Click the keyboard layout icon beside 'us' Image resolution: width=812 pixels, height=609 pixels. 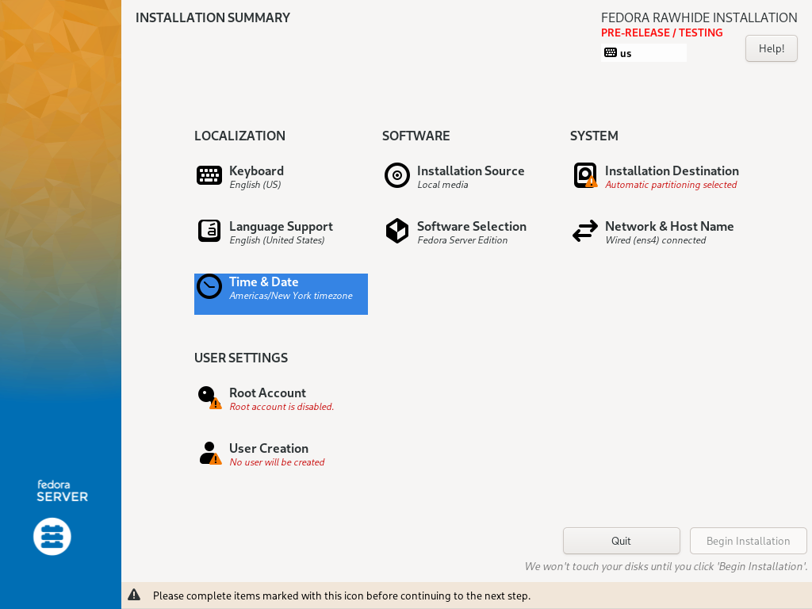point(611,53)
